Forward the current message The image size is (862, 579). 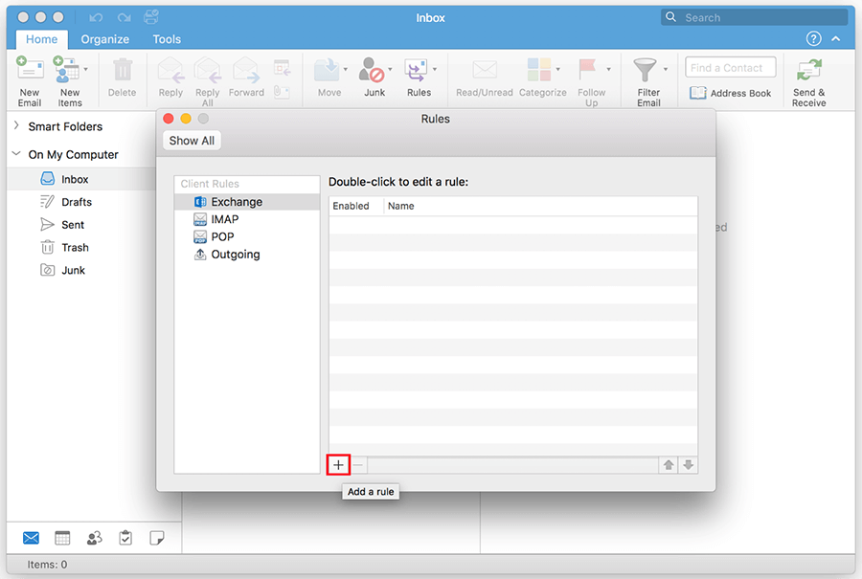click(x=246, y=77)
